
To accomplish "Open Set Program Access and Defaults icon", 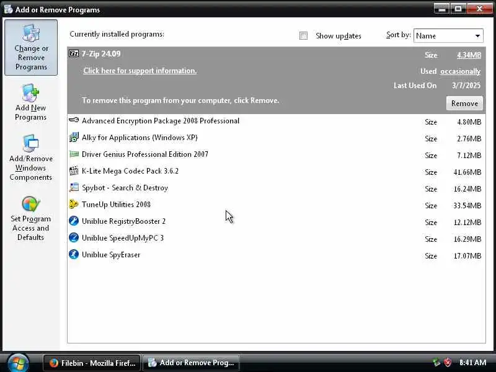I will point(30,204).
